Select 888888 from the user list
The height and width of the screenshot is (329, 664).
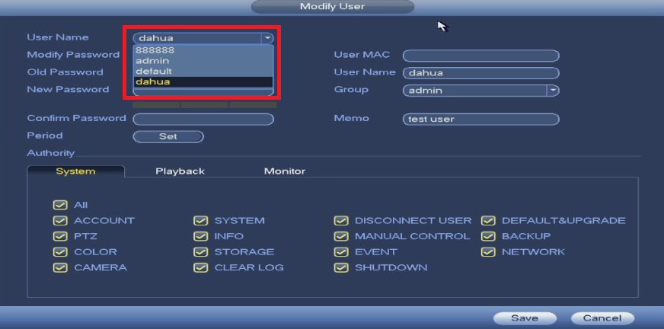coord(203,50)
